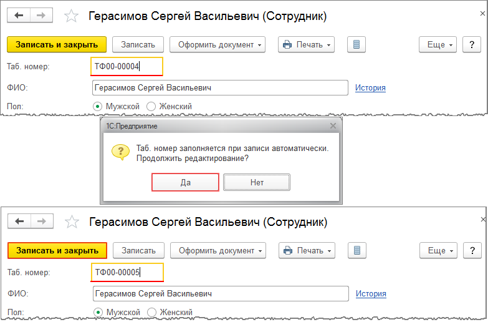Click Записать и закрыть in bottom form

coord(57,251)
